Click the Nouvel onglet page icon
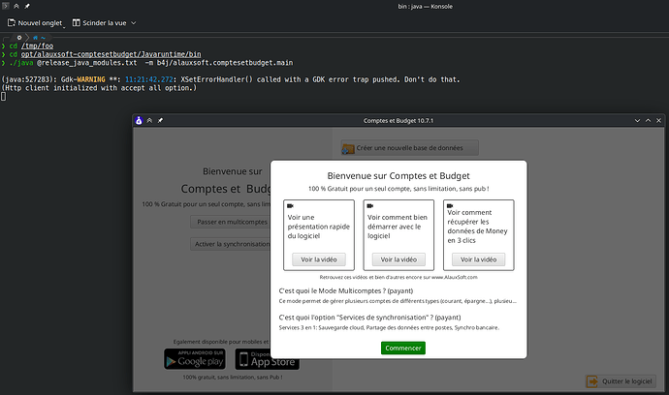 12,22
